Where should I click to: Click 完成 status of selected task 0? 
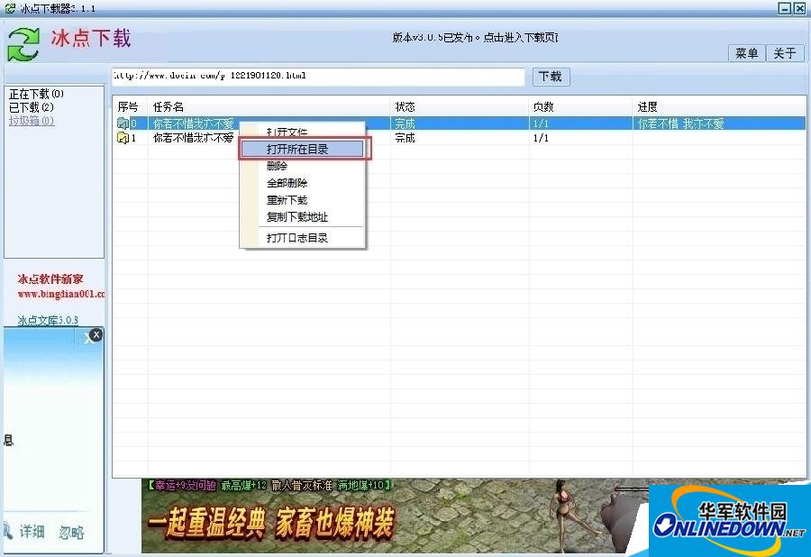click(405, 123)
